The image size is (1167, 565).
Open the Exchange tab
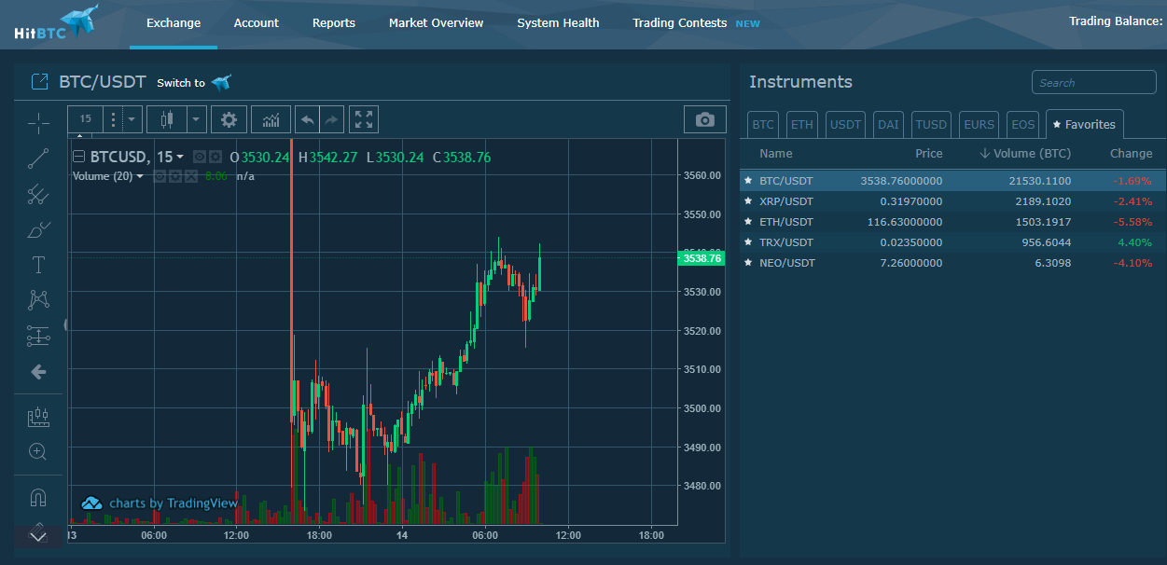coord(174,23)
